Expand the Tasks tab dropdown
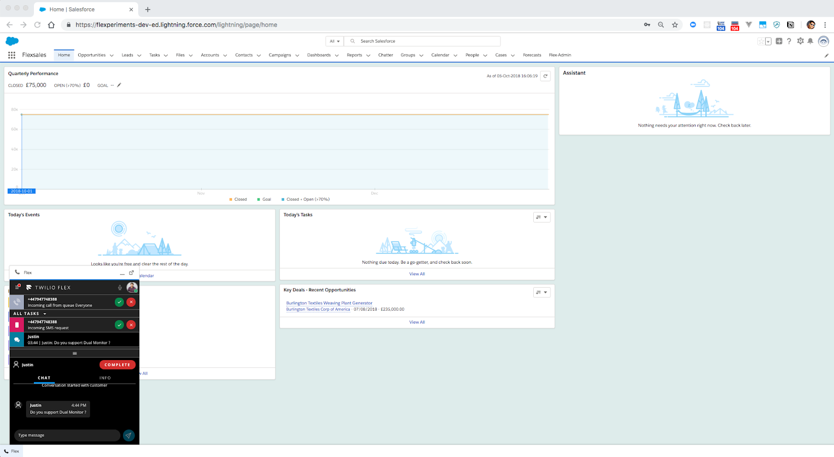The image size is (834, 457). (166, 55)
